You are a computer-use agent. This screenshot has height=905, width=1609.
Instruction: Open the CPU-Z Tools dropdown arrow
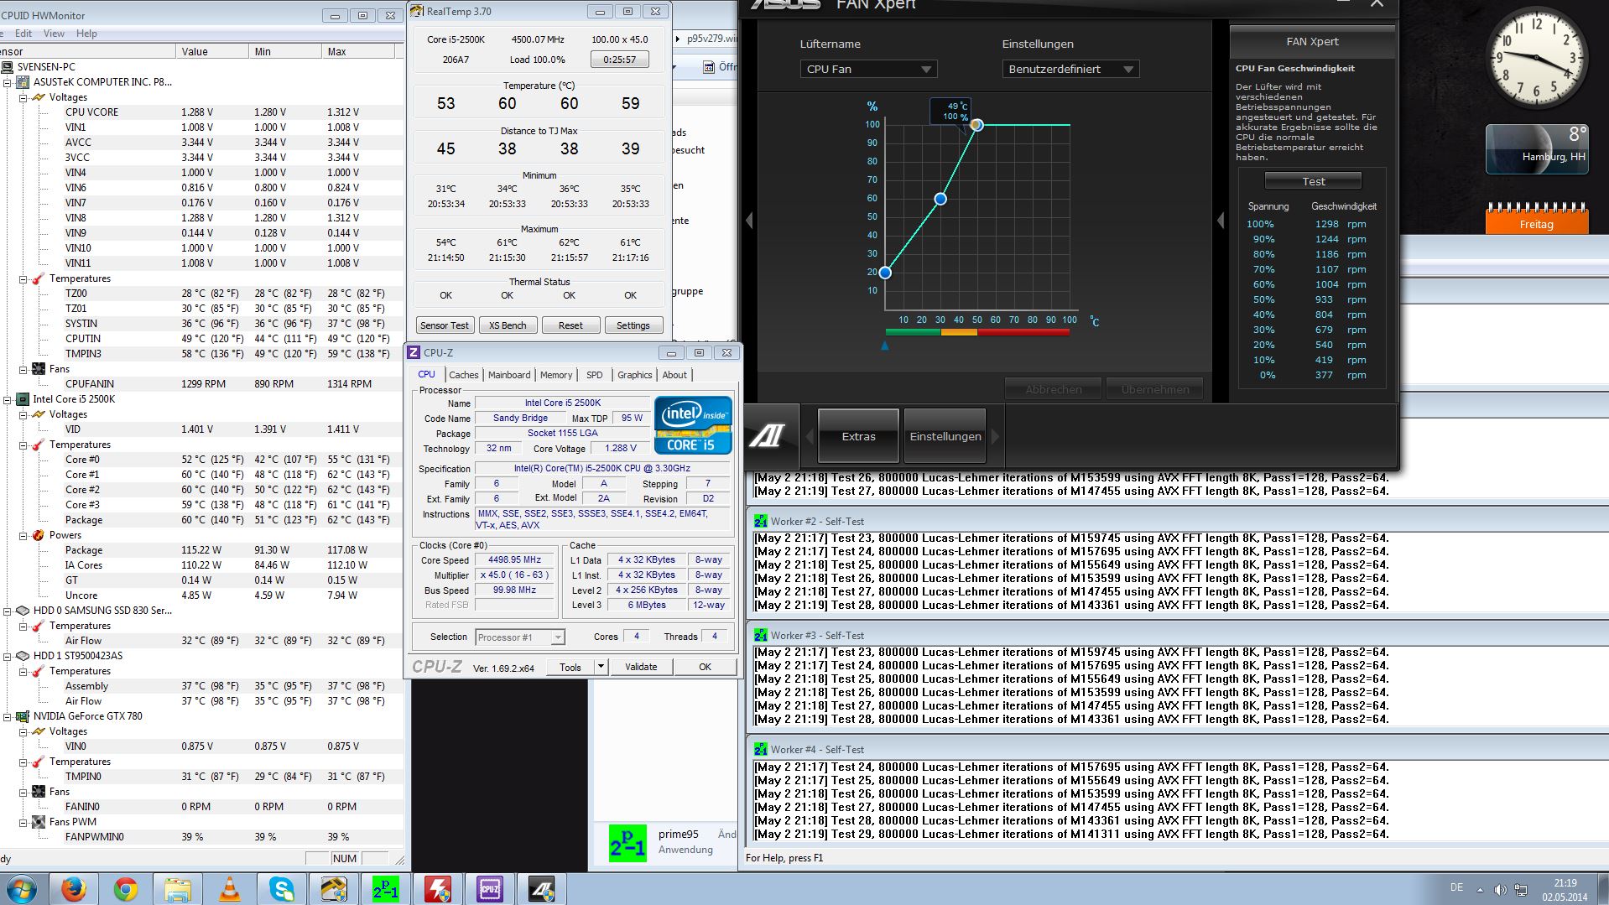click(x=601, y=667)
